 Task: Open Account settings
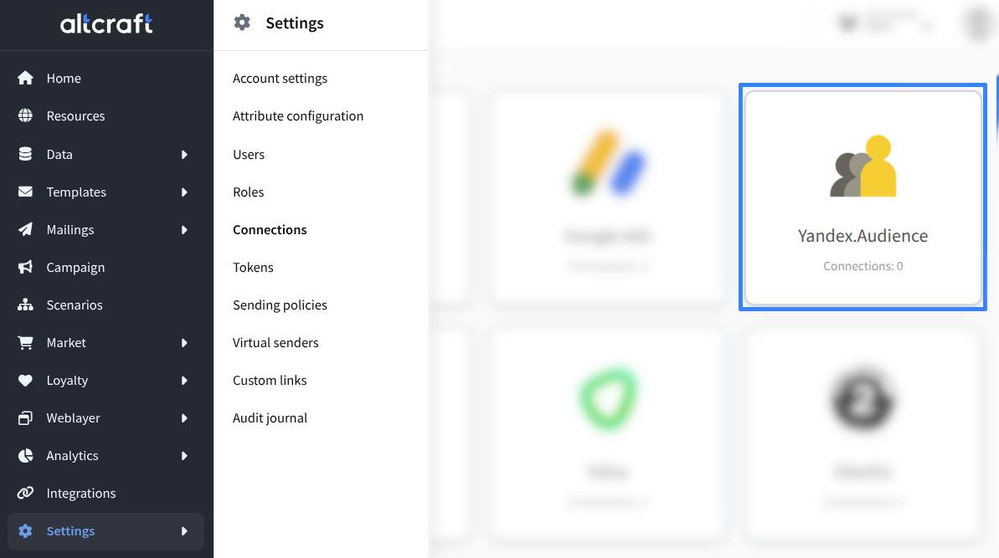(280, 79)
